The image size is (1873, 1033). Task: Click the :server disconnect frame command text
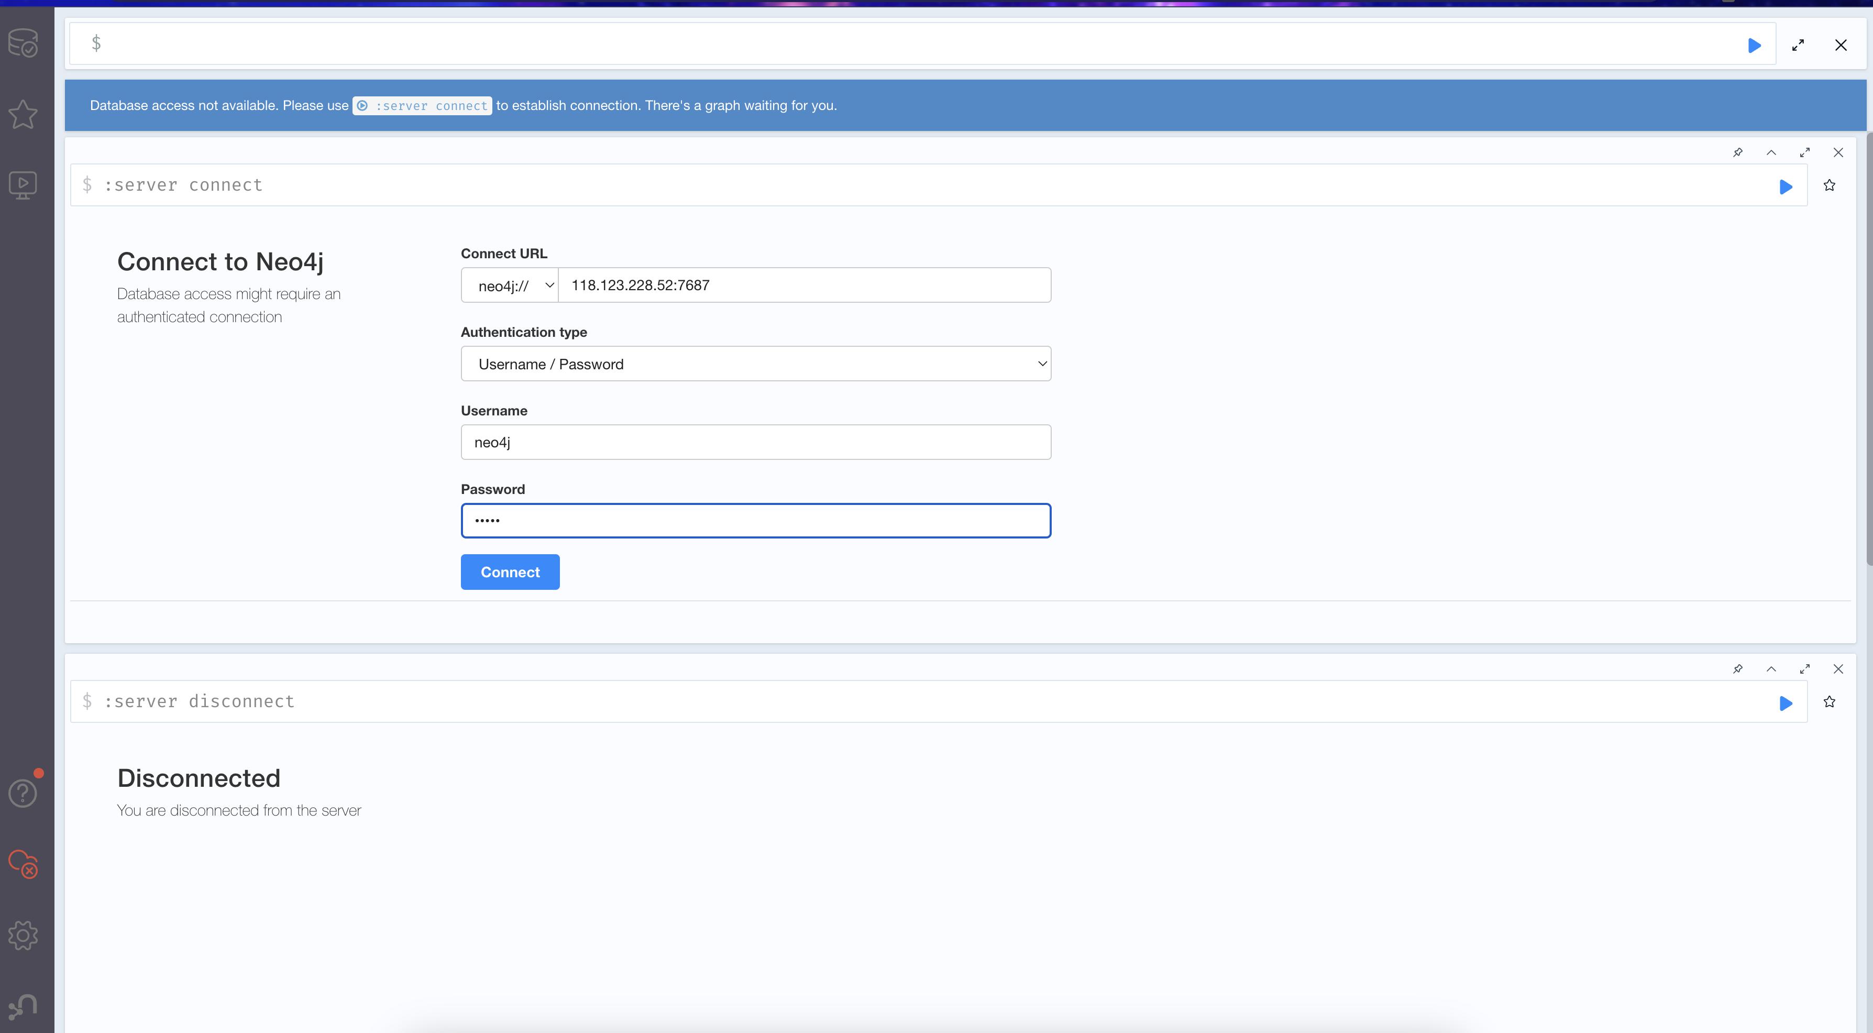(x=199, y=701)
